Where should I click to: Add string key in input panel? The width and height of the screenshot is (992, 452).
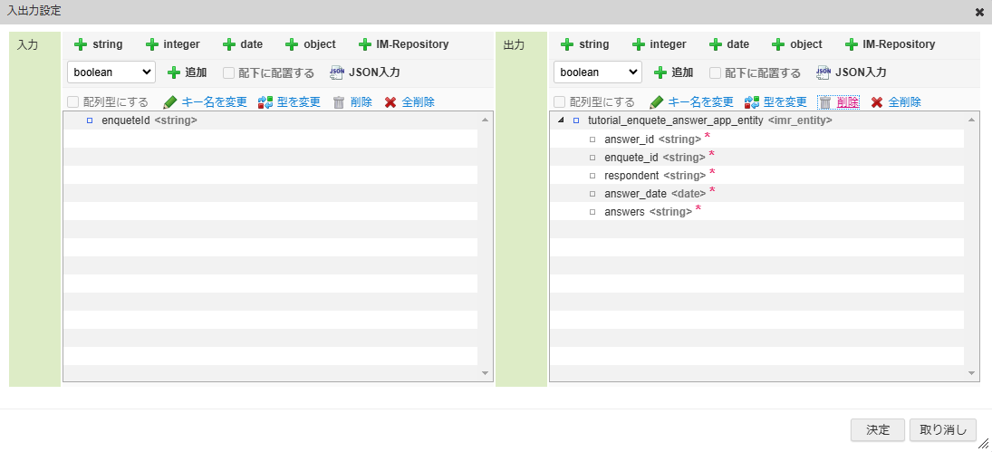click(x=98, y=44)
